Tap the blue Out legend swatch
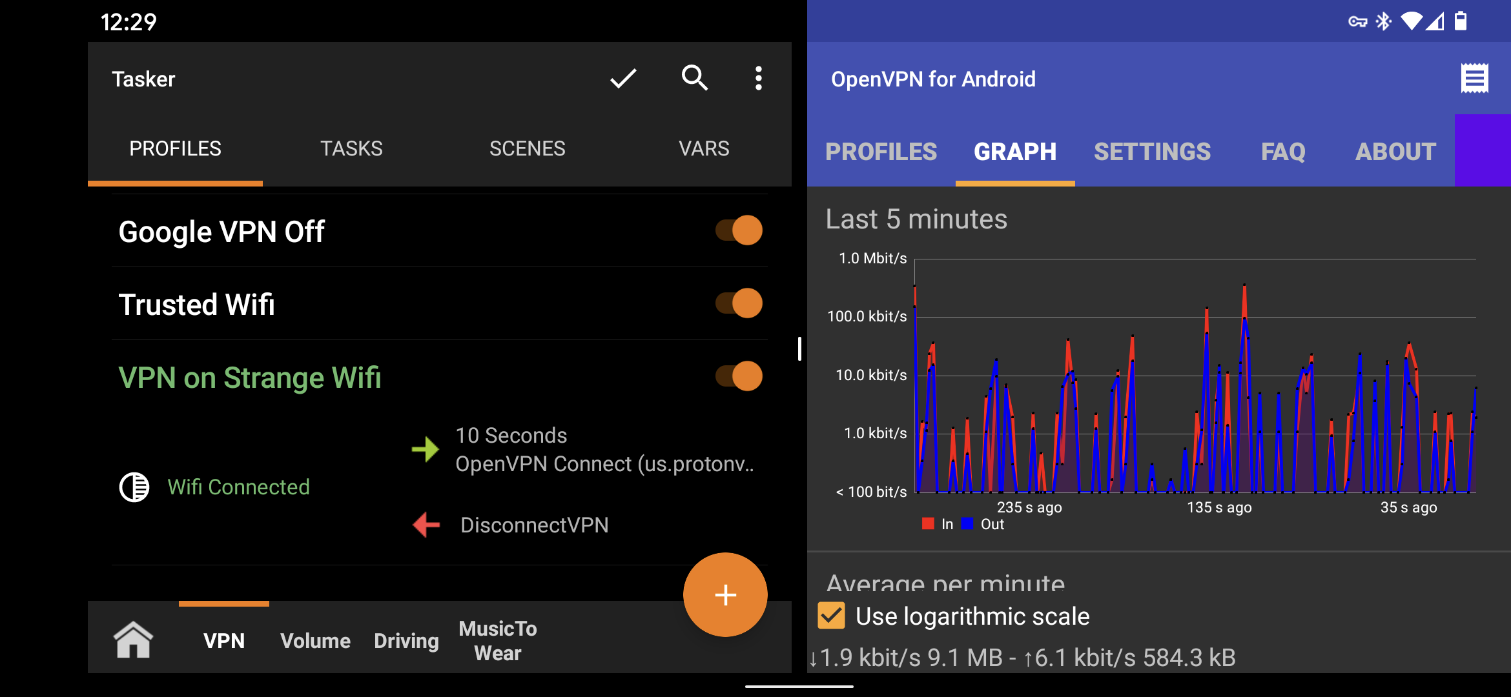Image resolution: width=1511 pixels, height=697 pixels. click(967, 523)
